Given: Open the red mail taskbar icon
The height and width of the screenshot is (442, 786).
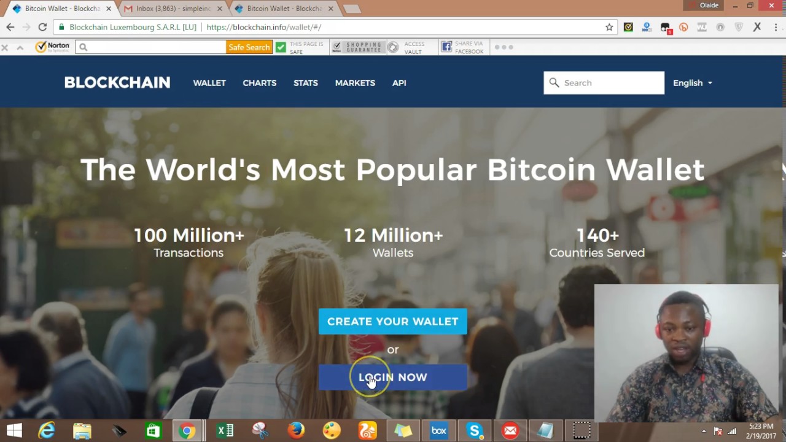Looking at the screenshot, I should (510, 431).
